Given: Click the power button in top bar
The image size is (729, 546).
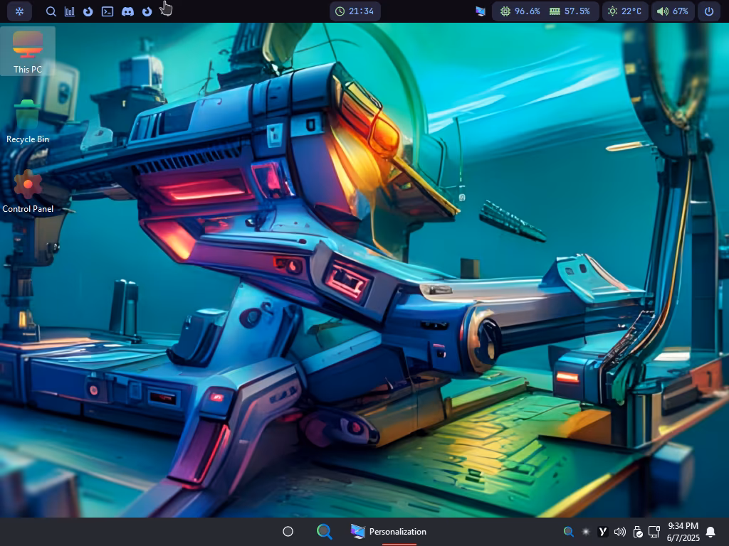Looking at the screenshot, I should coord(708,11).
